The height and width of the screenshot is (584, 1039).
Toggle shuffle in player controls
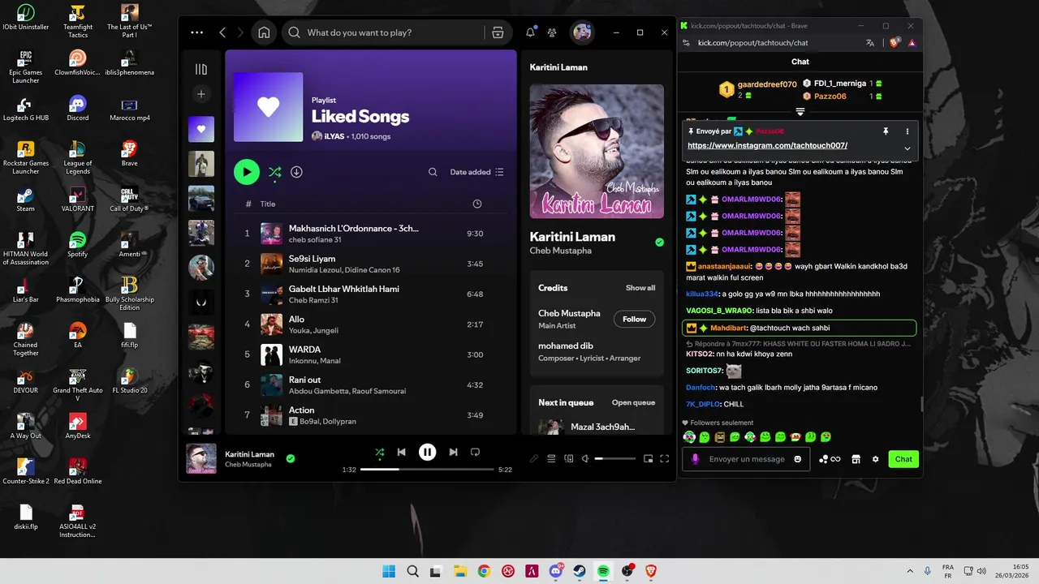(x=380, y=452)
